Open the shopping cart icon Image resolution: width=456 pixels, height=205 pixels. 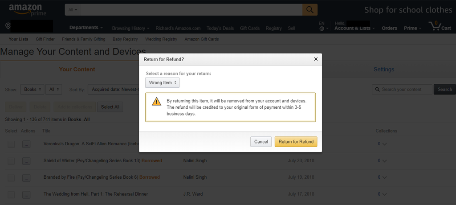(x=435, y=26)
